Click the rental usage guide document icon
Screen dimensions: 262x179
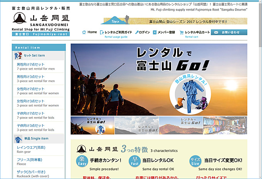pyautogui.click(x=102, y=32)
